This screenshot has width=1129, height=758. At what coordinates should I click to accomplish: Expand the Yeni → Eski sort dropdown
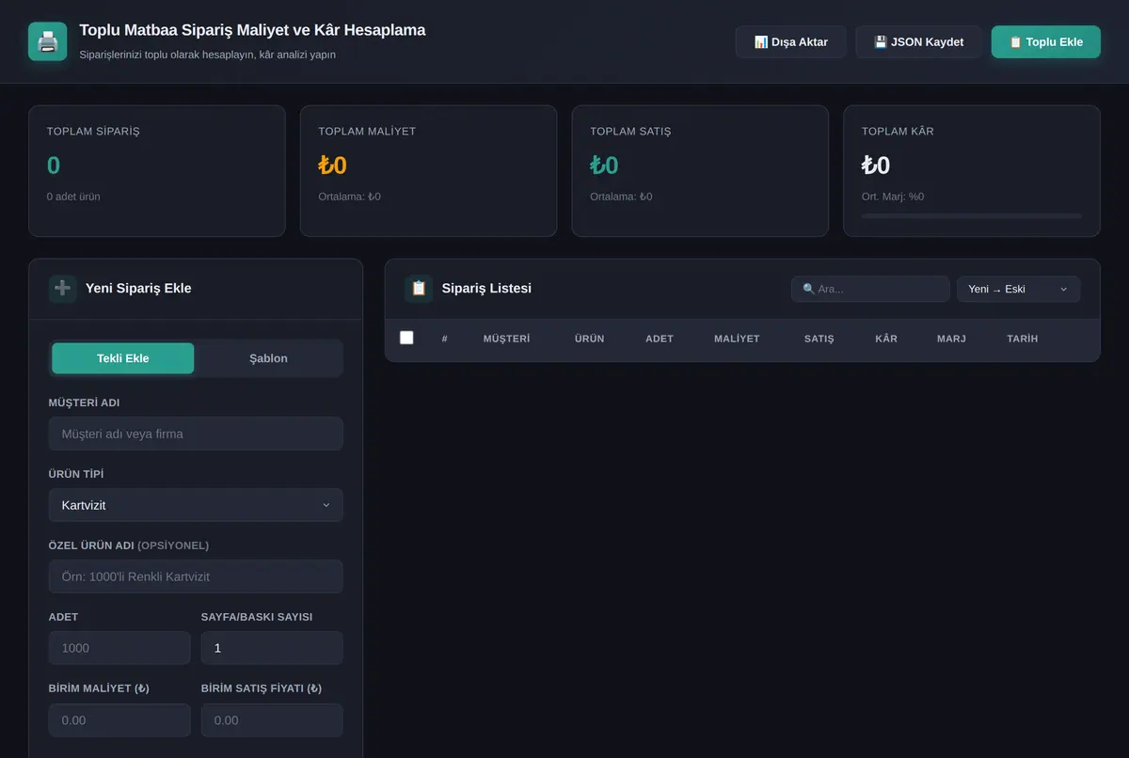(1019, 289)
